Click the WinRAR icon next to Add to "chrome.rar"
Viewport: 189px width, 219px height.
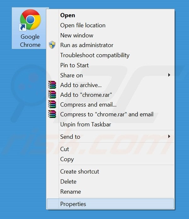point(52,95)
